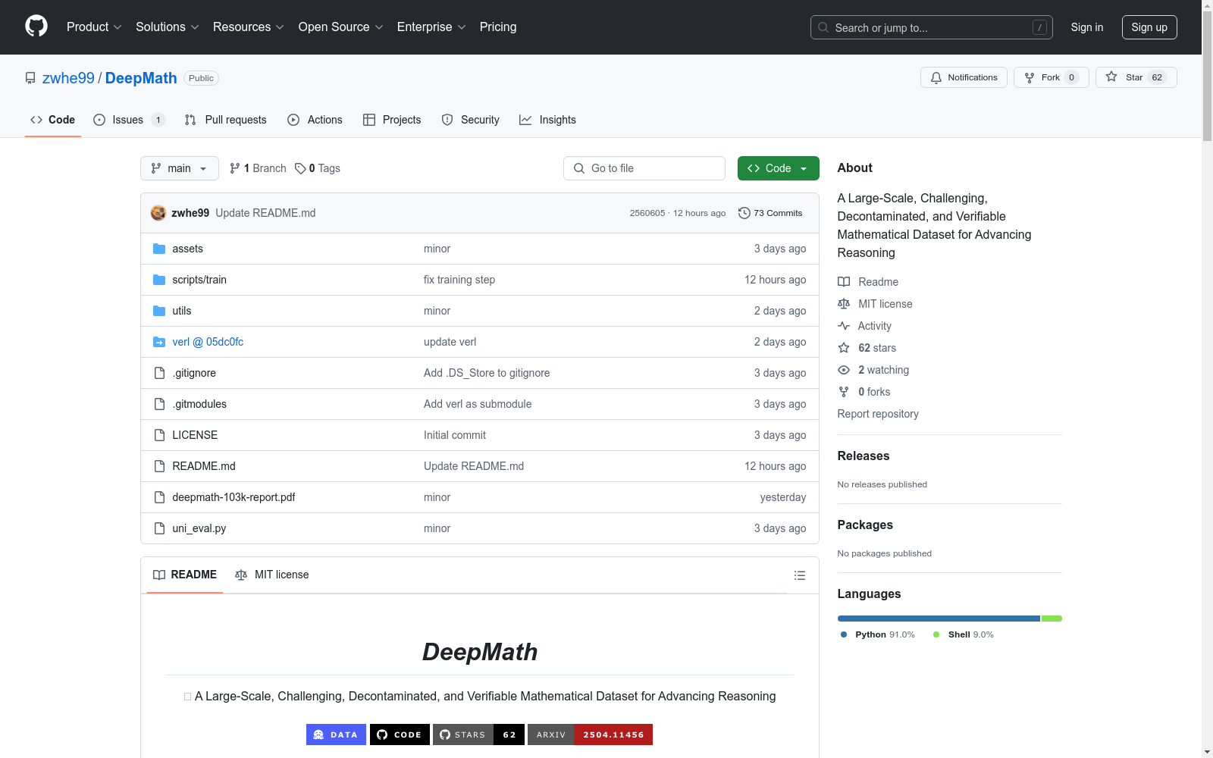Expand the Solutions menu
1213x758 pixels.
[x=168, y=27]
